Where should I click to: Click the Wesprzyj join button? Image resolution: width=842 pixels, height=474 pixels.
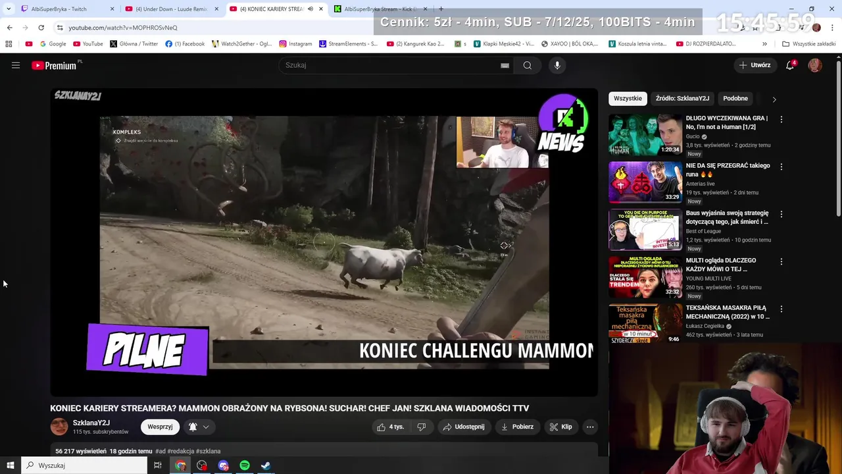[x=160, y=427]
